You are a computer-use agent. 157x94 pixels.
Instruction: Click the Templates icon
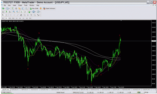pyautogui.click(x=38, y=12)
